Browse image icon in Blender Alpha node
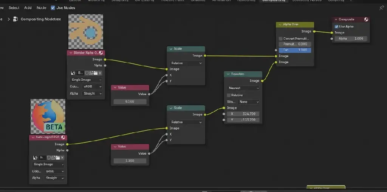The image size is (387, 192). [x=73, y=73]
